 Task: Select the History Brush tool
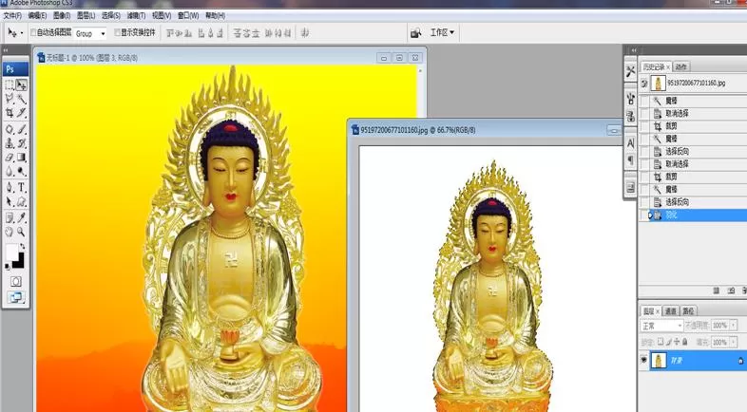pyautogui.click(x=22, y=143)
